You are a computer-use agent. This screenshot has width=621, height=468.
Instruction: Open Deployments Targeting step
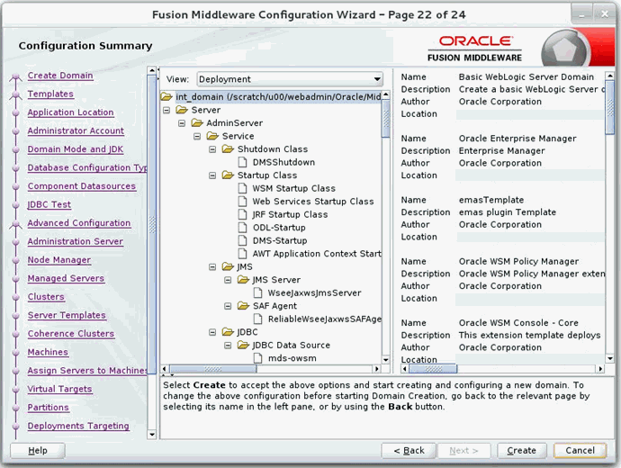coord(78,426)
